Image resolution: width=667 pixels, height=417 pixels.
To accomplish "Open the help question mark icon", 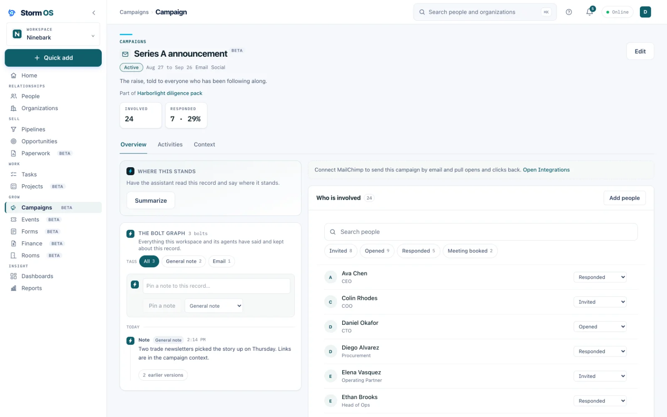I will [569, 12].
